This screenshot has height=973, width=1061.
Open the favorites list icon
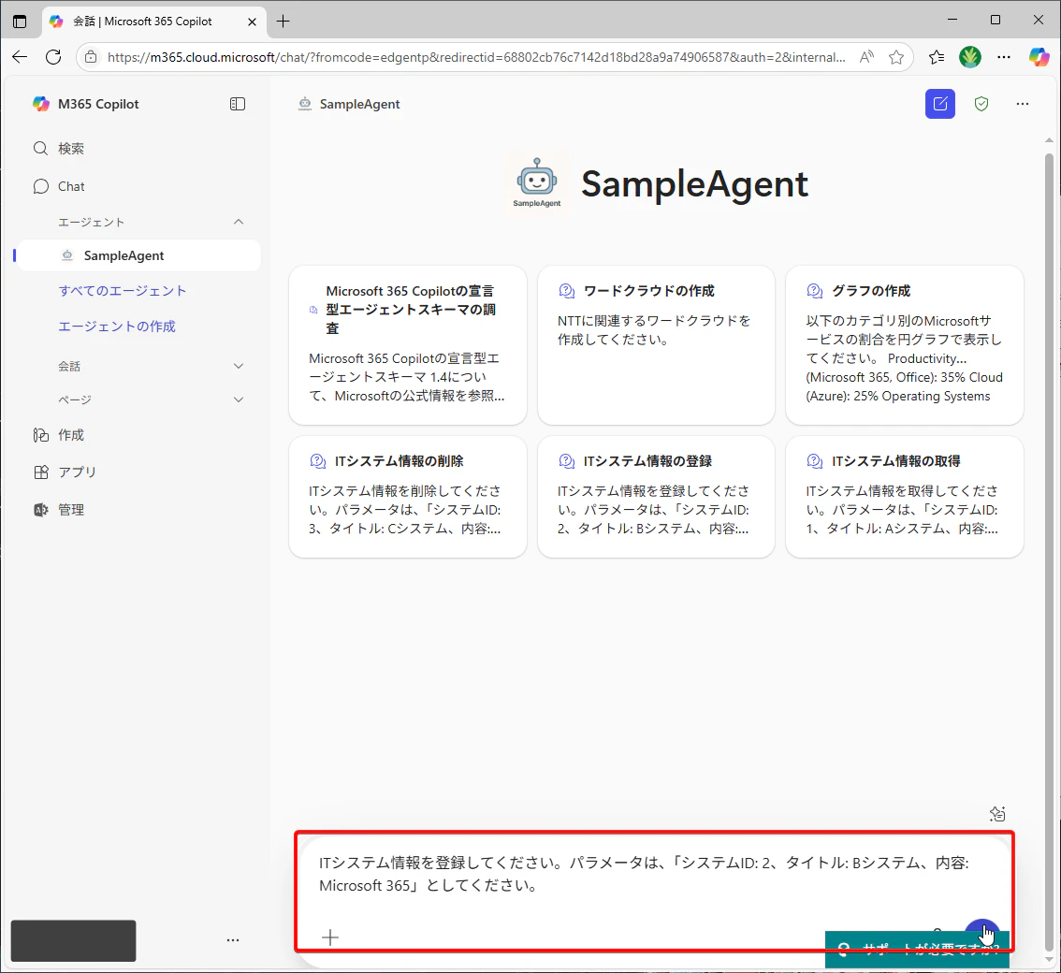click(x=937, y=57)
